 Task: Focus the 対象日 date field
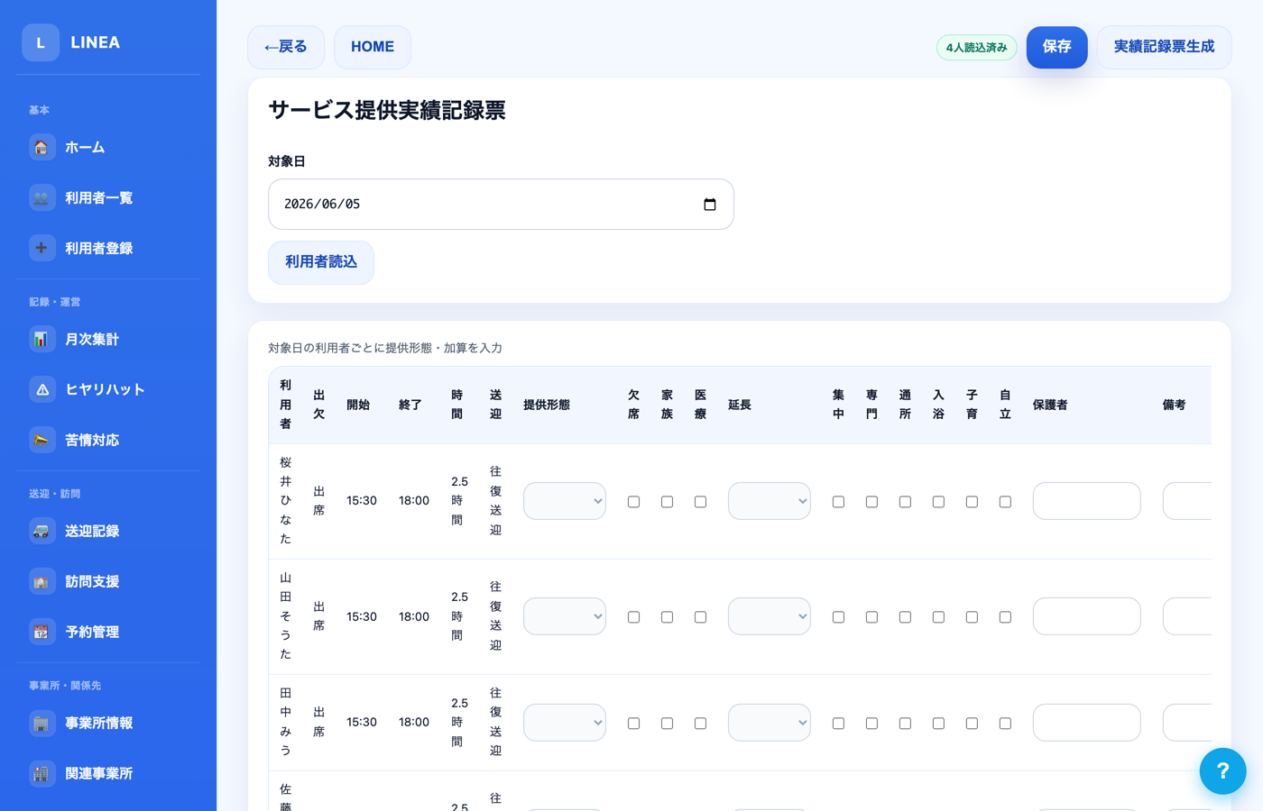[501, 205]
